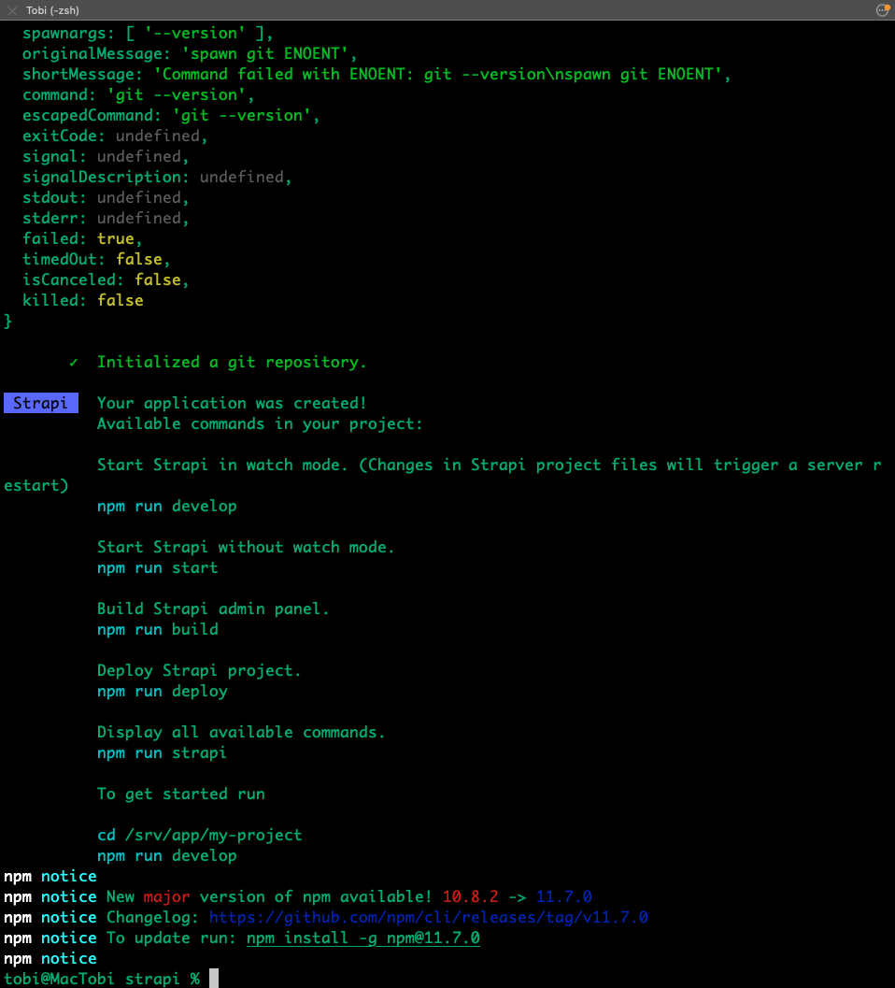Click the 'Your application was created!' message
This screenshot has width=895, height=988.
pos(232,403)
